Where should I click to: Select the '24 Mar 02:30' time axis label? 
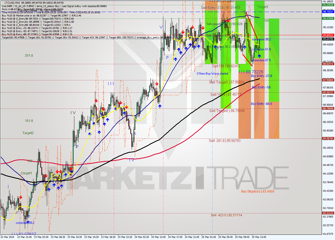142,237
